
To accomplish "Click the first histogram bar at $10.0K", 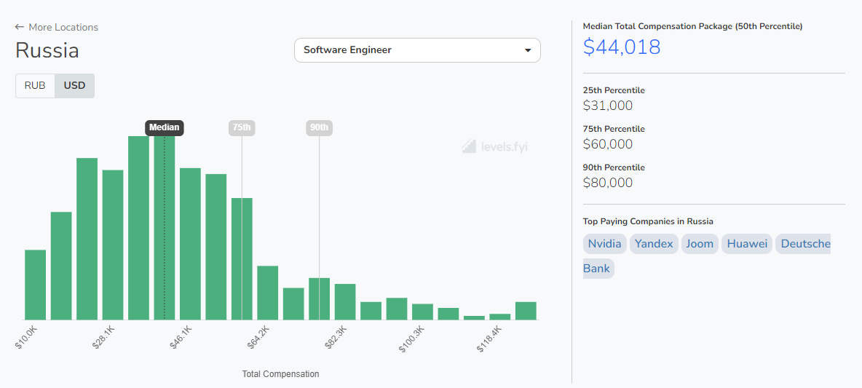I will pos(36,285).
